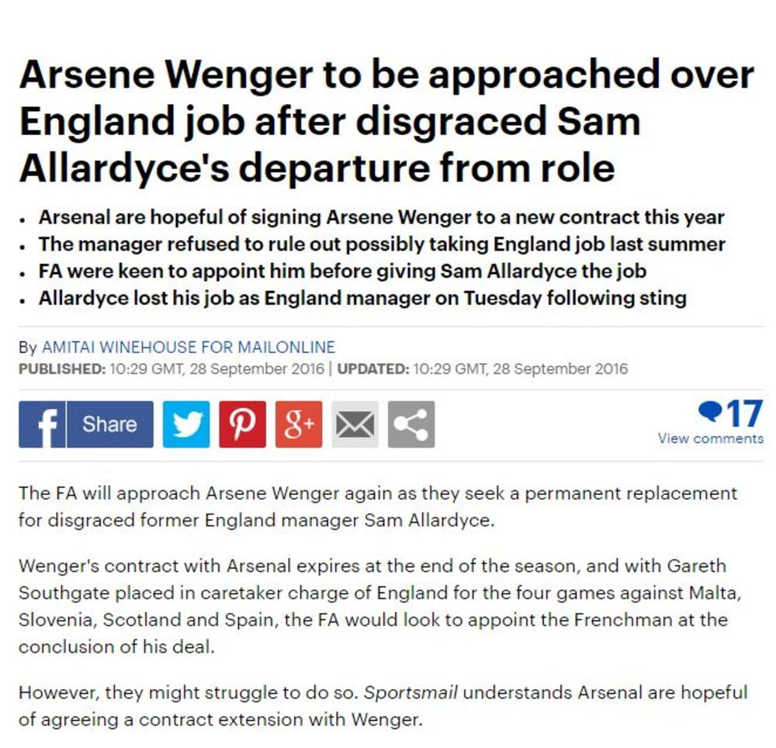Image resolution: width=776 pixels, height=748 pixels.
Task: Click the italic Sportsmail word in the article
Action: tap(411, 692)
